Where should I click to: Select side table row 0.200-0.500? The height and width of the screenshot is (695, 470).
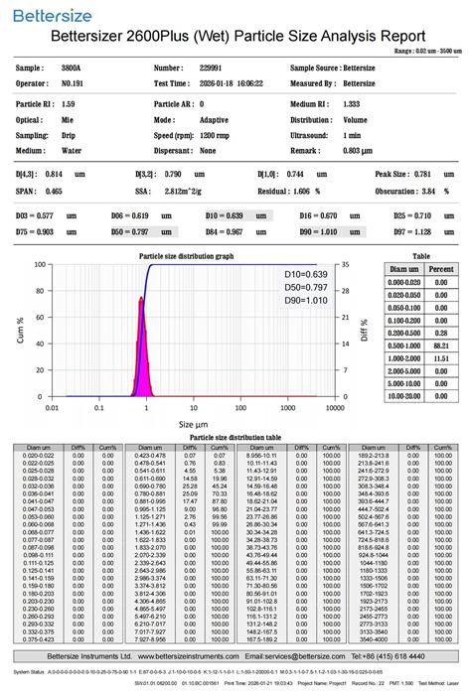click(421, 333)
